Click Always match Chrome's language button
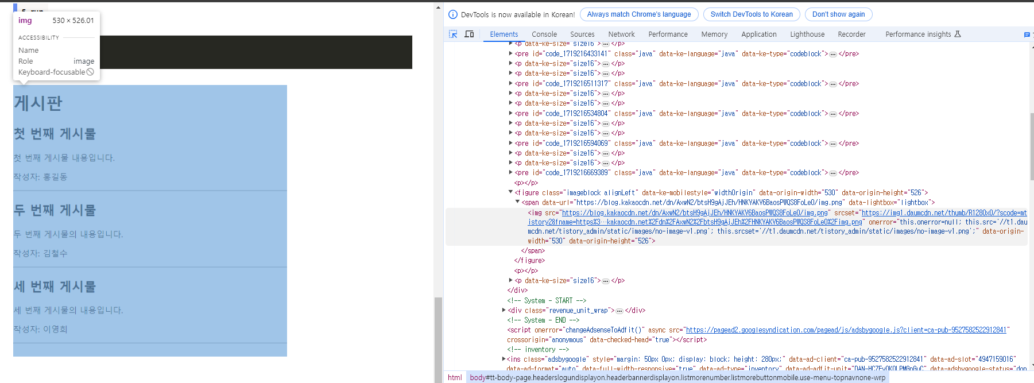 click(639, 14)
